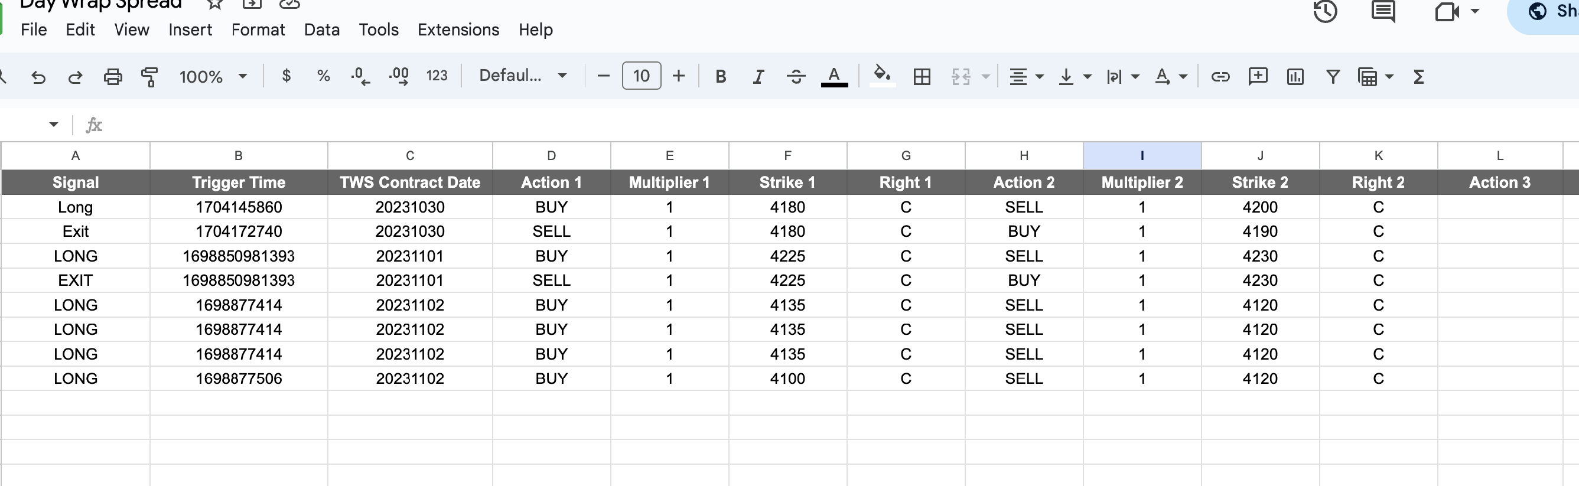Click cell with value 1704172740
Image resolution: width=1579 pixels, height=486 pixels.
239,231
